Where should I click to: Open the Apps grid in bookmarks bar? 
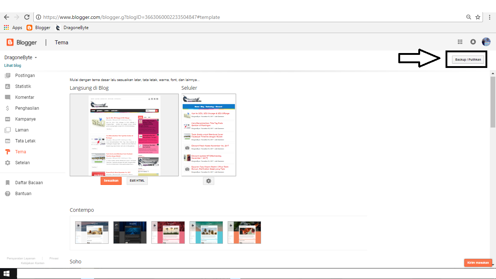(13, 28)
